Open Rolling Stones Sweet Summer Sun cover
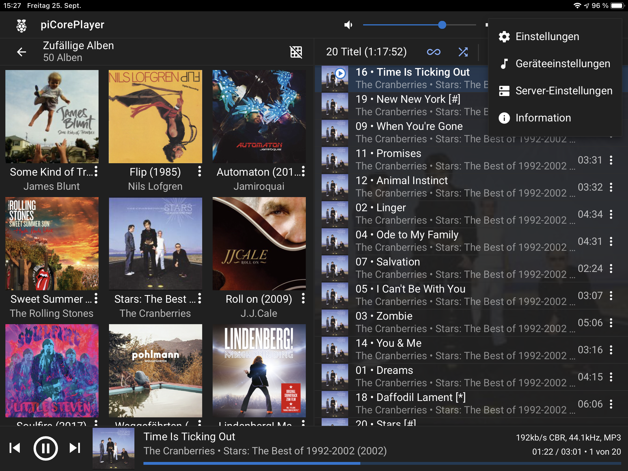 (x=52, y=244)
